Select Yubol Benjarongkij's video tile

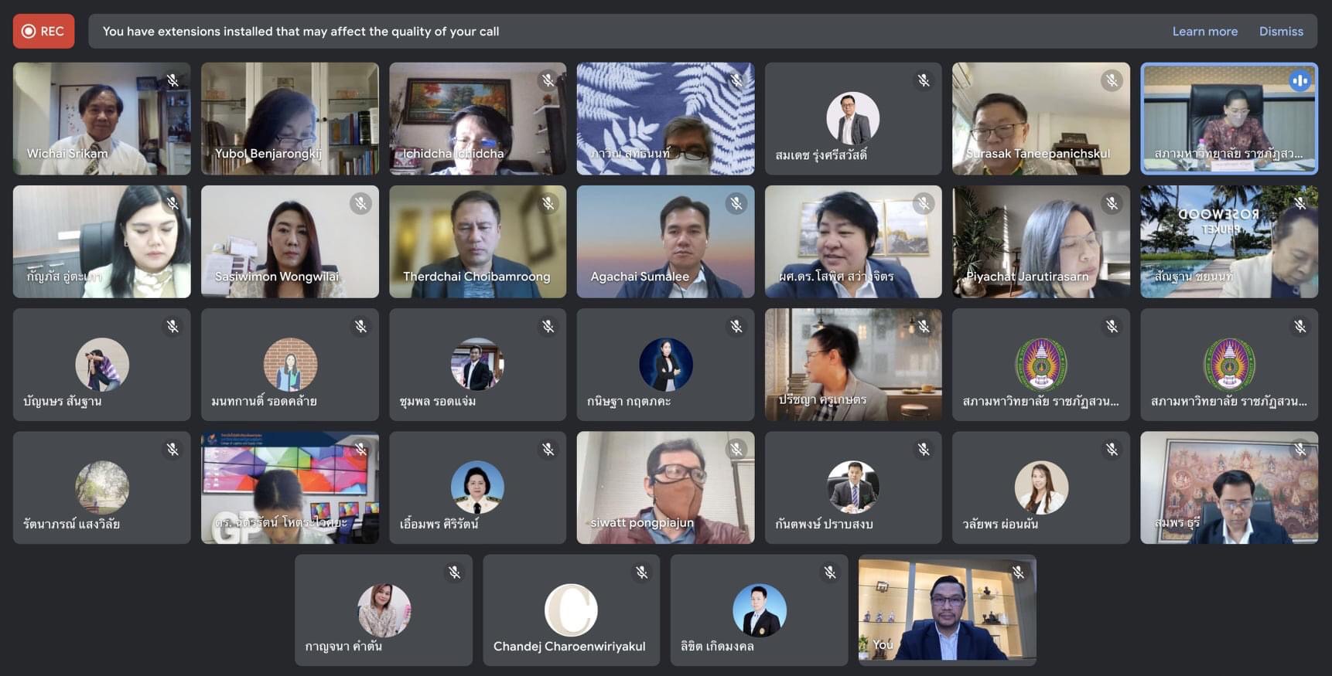(x=289, y=118)
